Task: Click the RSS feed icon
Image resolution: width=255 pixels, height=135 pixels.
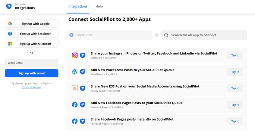Action: (75, 88)
